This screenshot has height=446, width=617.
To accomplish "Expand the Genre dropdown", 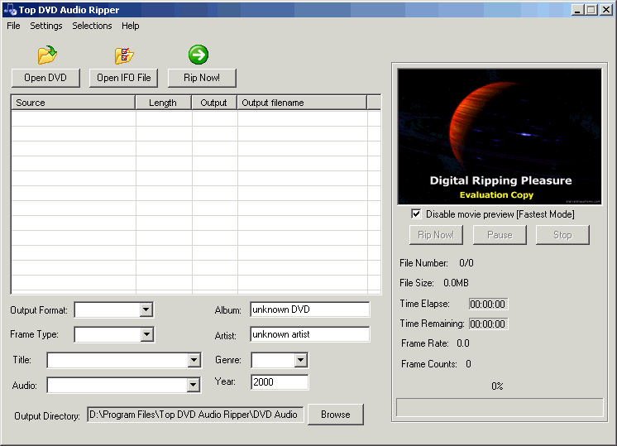I will [x=300, y=360].
